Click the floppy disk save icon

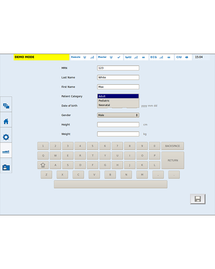197,199
